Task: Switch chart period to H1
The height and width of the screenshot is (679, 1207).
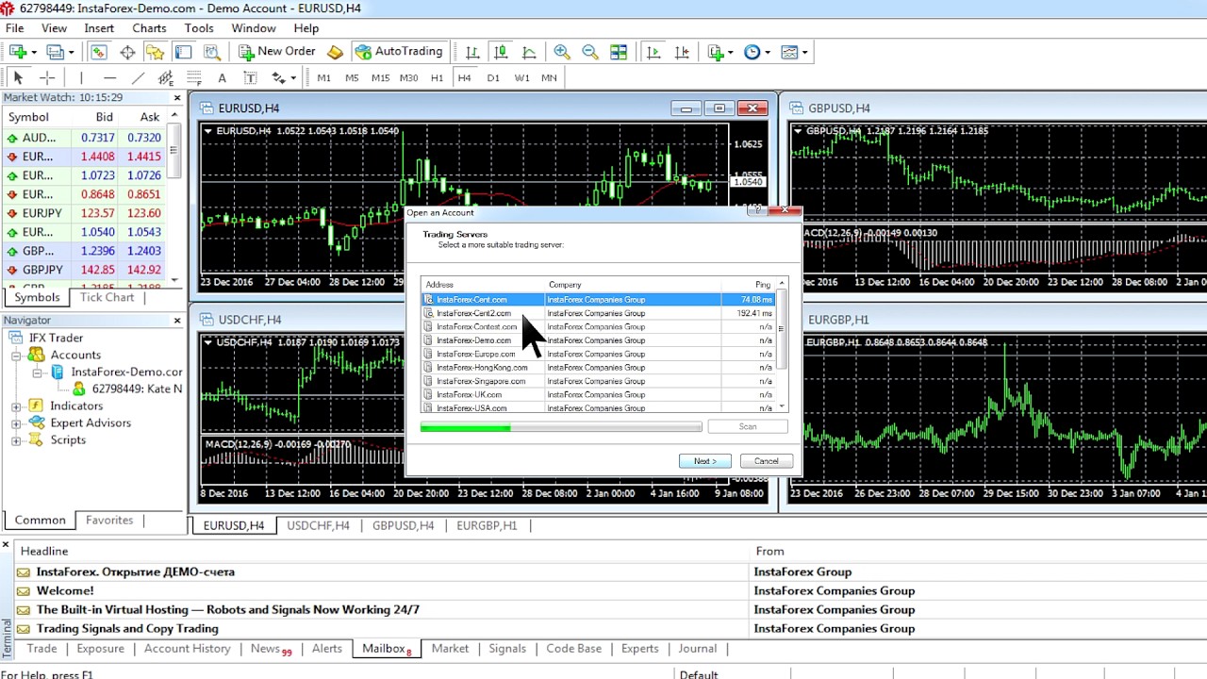Action: click(x=437, y=77)
